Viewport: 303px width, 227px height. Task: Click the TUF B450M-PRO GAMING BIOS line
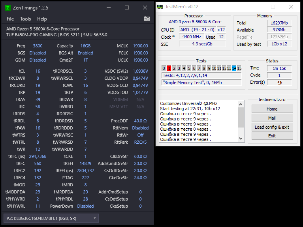(x=56, y=35)
